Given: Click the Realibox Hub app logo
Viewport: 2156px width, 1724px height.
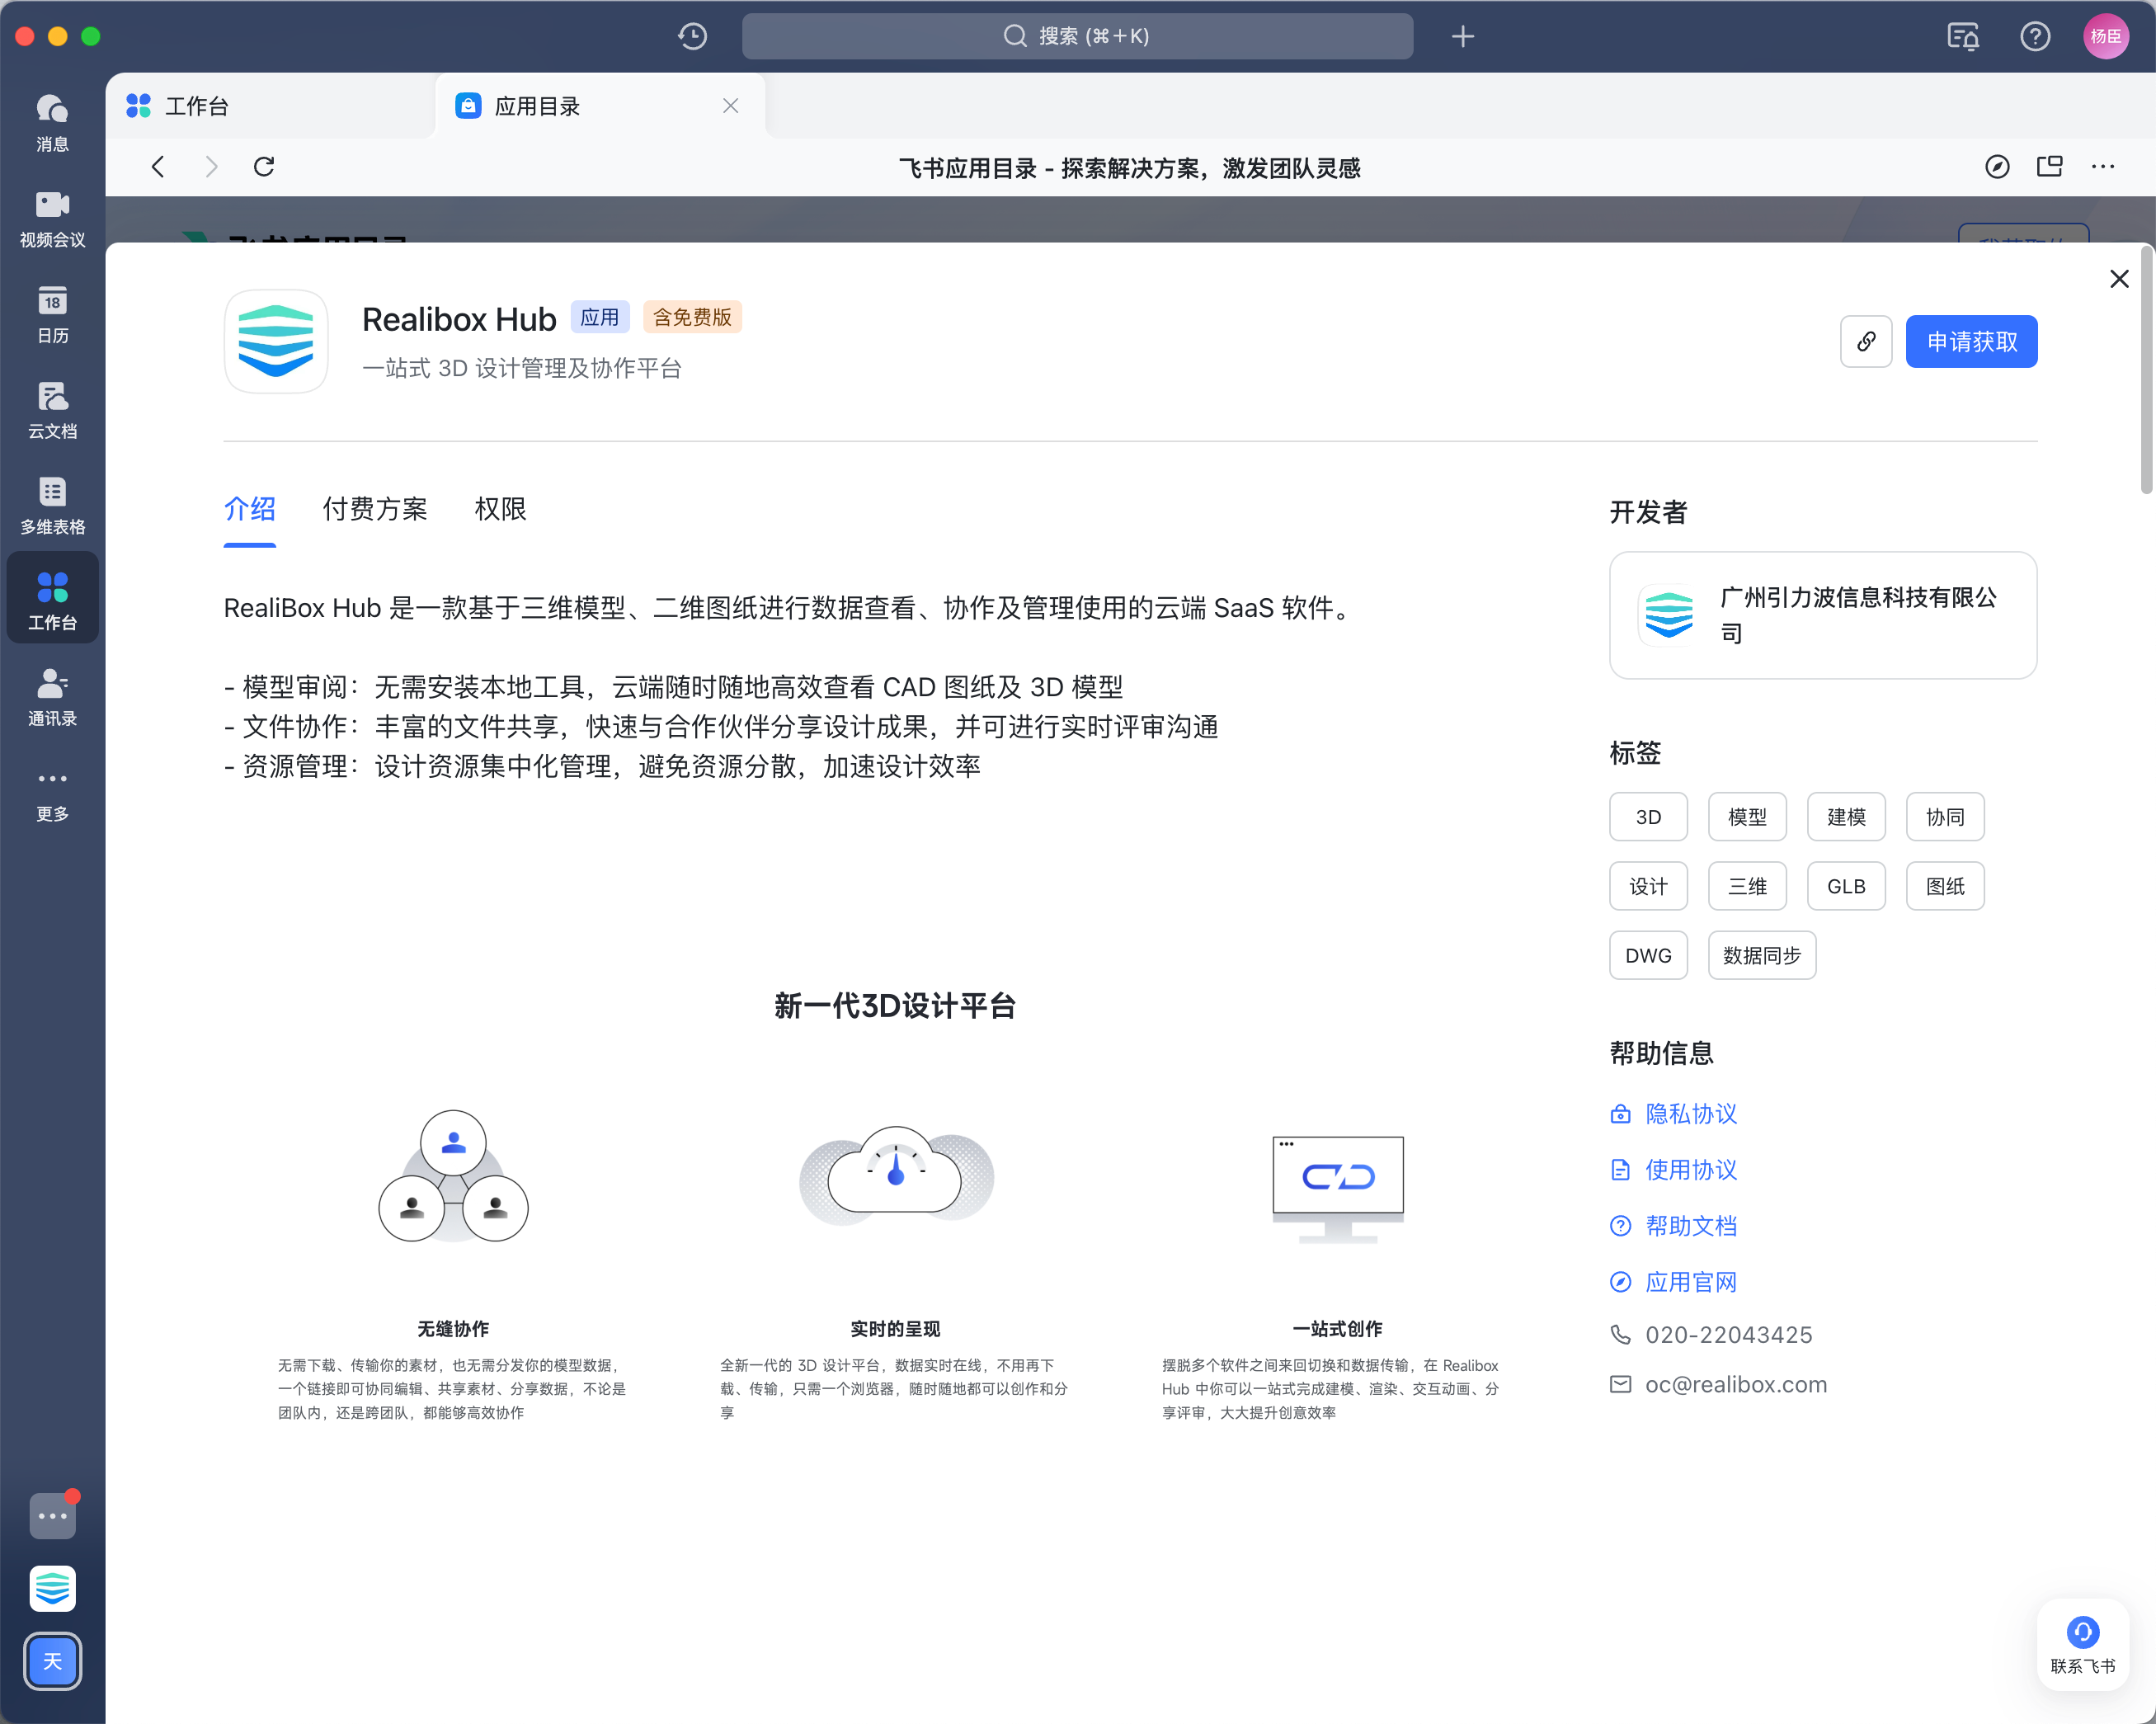Looking at the screenshot, I should pyautogui.click(x=276, y=341).
